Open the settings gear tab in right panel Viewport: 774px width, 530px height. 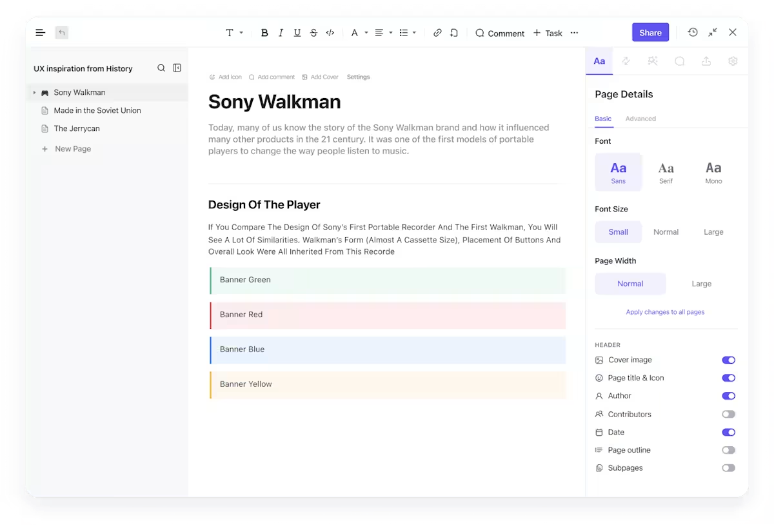pyautogui.click(x=733, y=61)
